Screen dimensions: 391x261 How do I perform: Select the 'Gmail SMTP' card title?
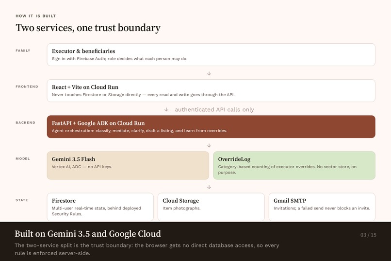tap(290, 201)
